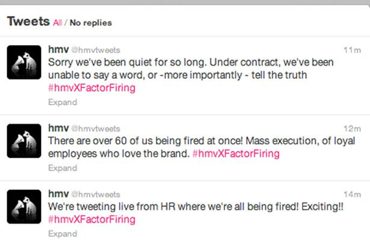Viewport: 370px width, 246px height.
Task: Open #hmvXFactorFiring hashtag in the 11m tweet
Action: click(92, 88)
